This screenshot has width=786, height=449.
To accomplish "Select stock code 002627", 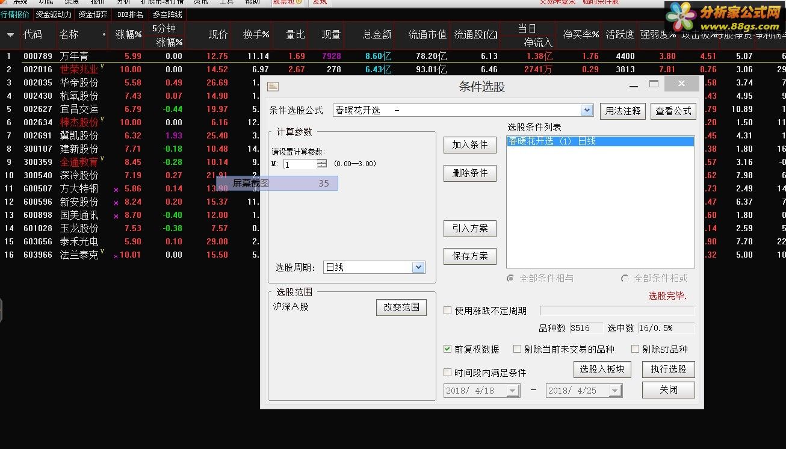I will (38, 109).
